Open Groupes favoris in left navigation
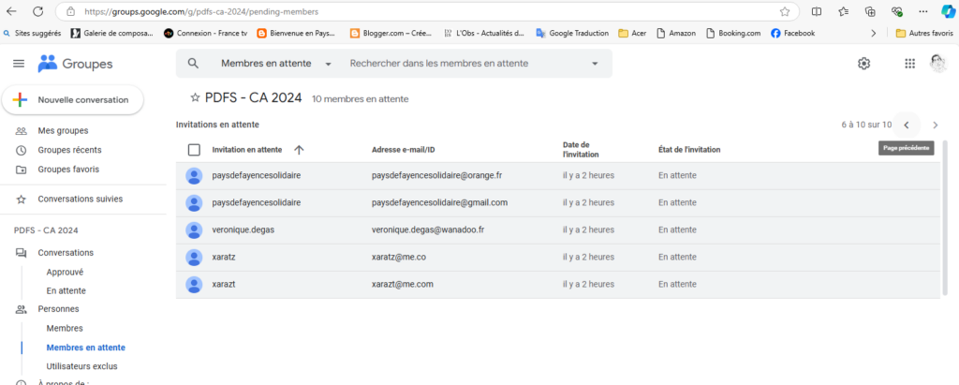959x385 pixels. pyautogui.click(x=68, y=170)
